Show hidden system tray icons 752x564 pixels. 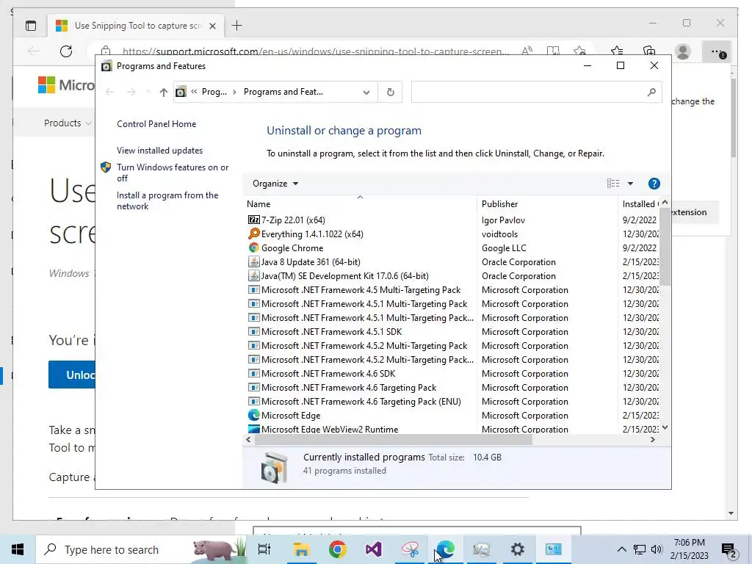pyautogui.click(x=621, y=549)
